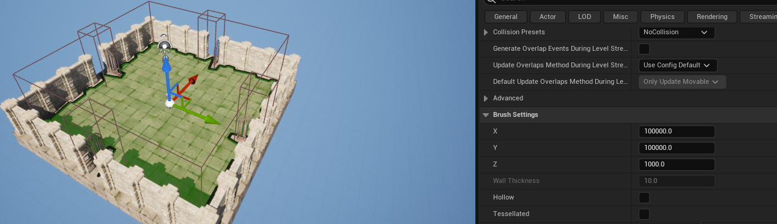Click the Brush Y value field
The height and width of the screenshot is (224, 777).
click(x=677, y=147)
